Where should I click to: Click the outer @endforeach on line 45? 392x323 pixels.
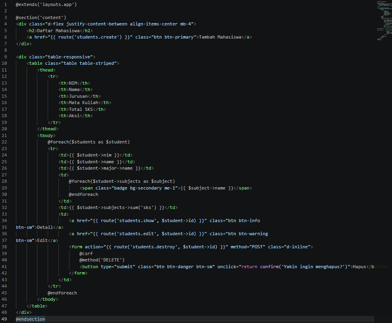point(62,293)
